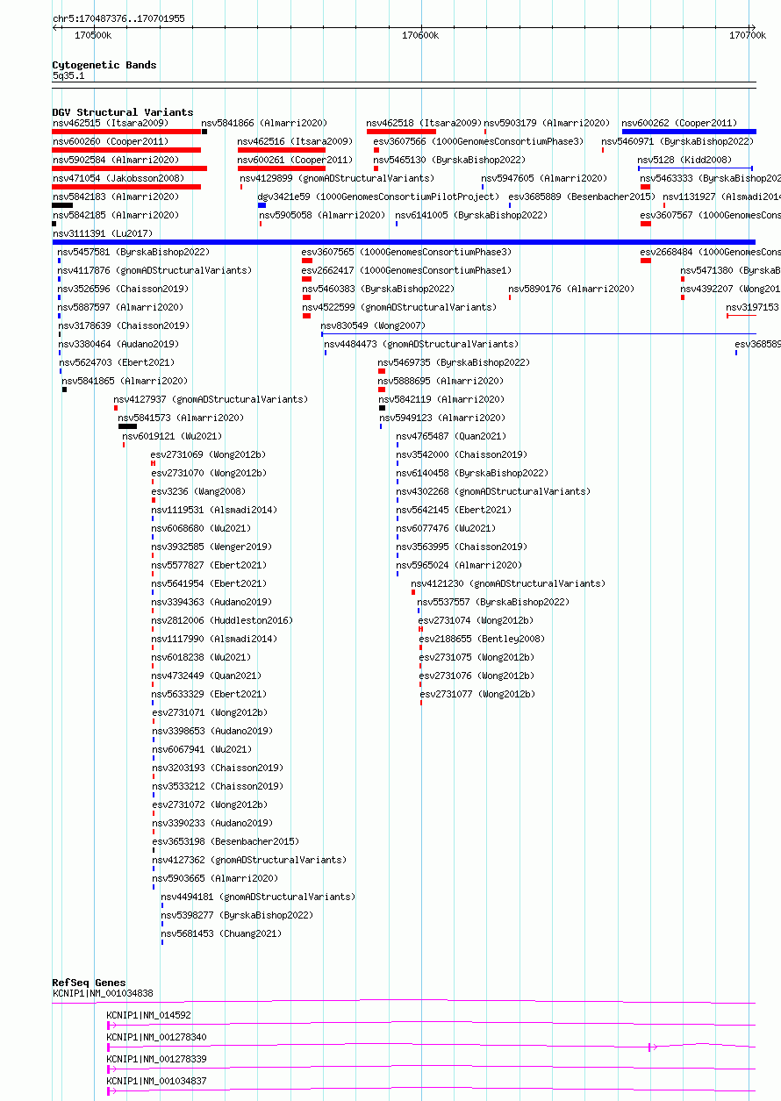Open dgv3421e59 (1000GenomesConsortiumPilotProject)
Image resolution: width=781 pixels, height=1101 pixels.
tap(379, 197)
